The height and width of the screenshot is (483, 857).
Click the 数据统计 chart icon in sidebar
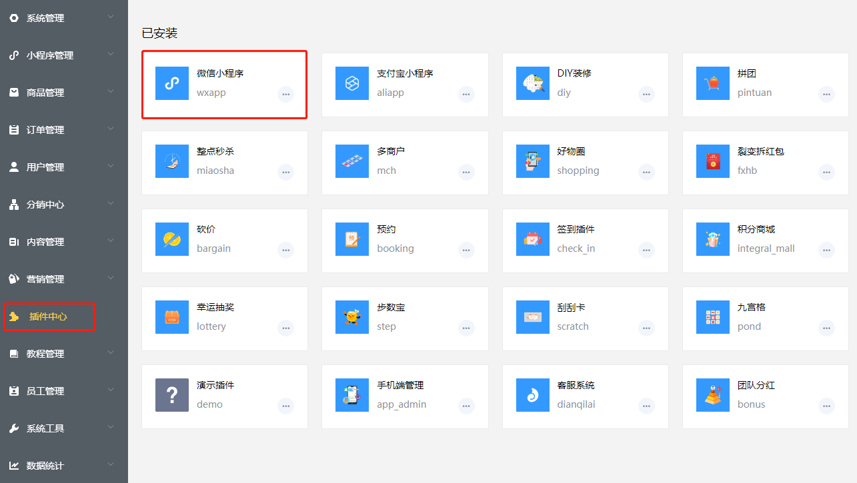pos(14,466)
